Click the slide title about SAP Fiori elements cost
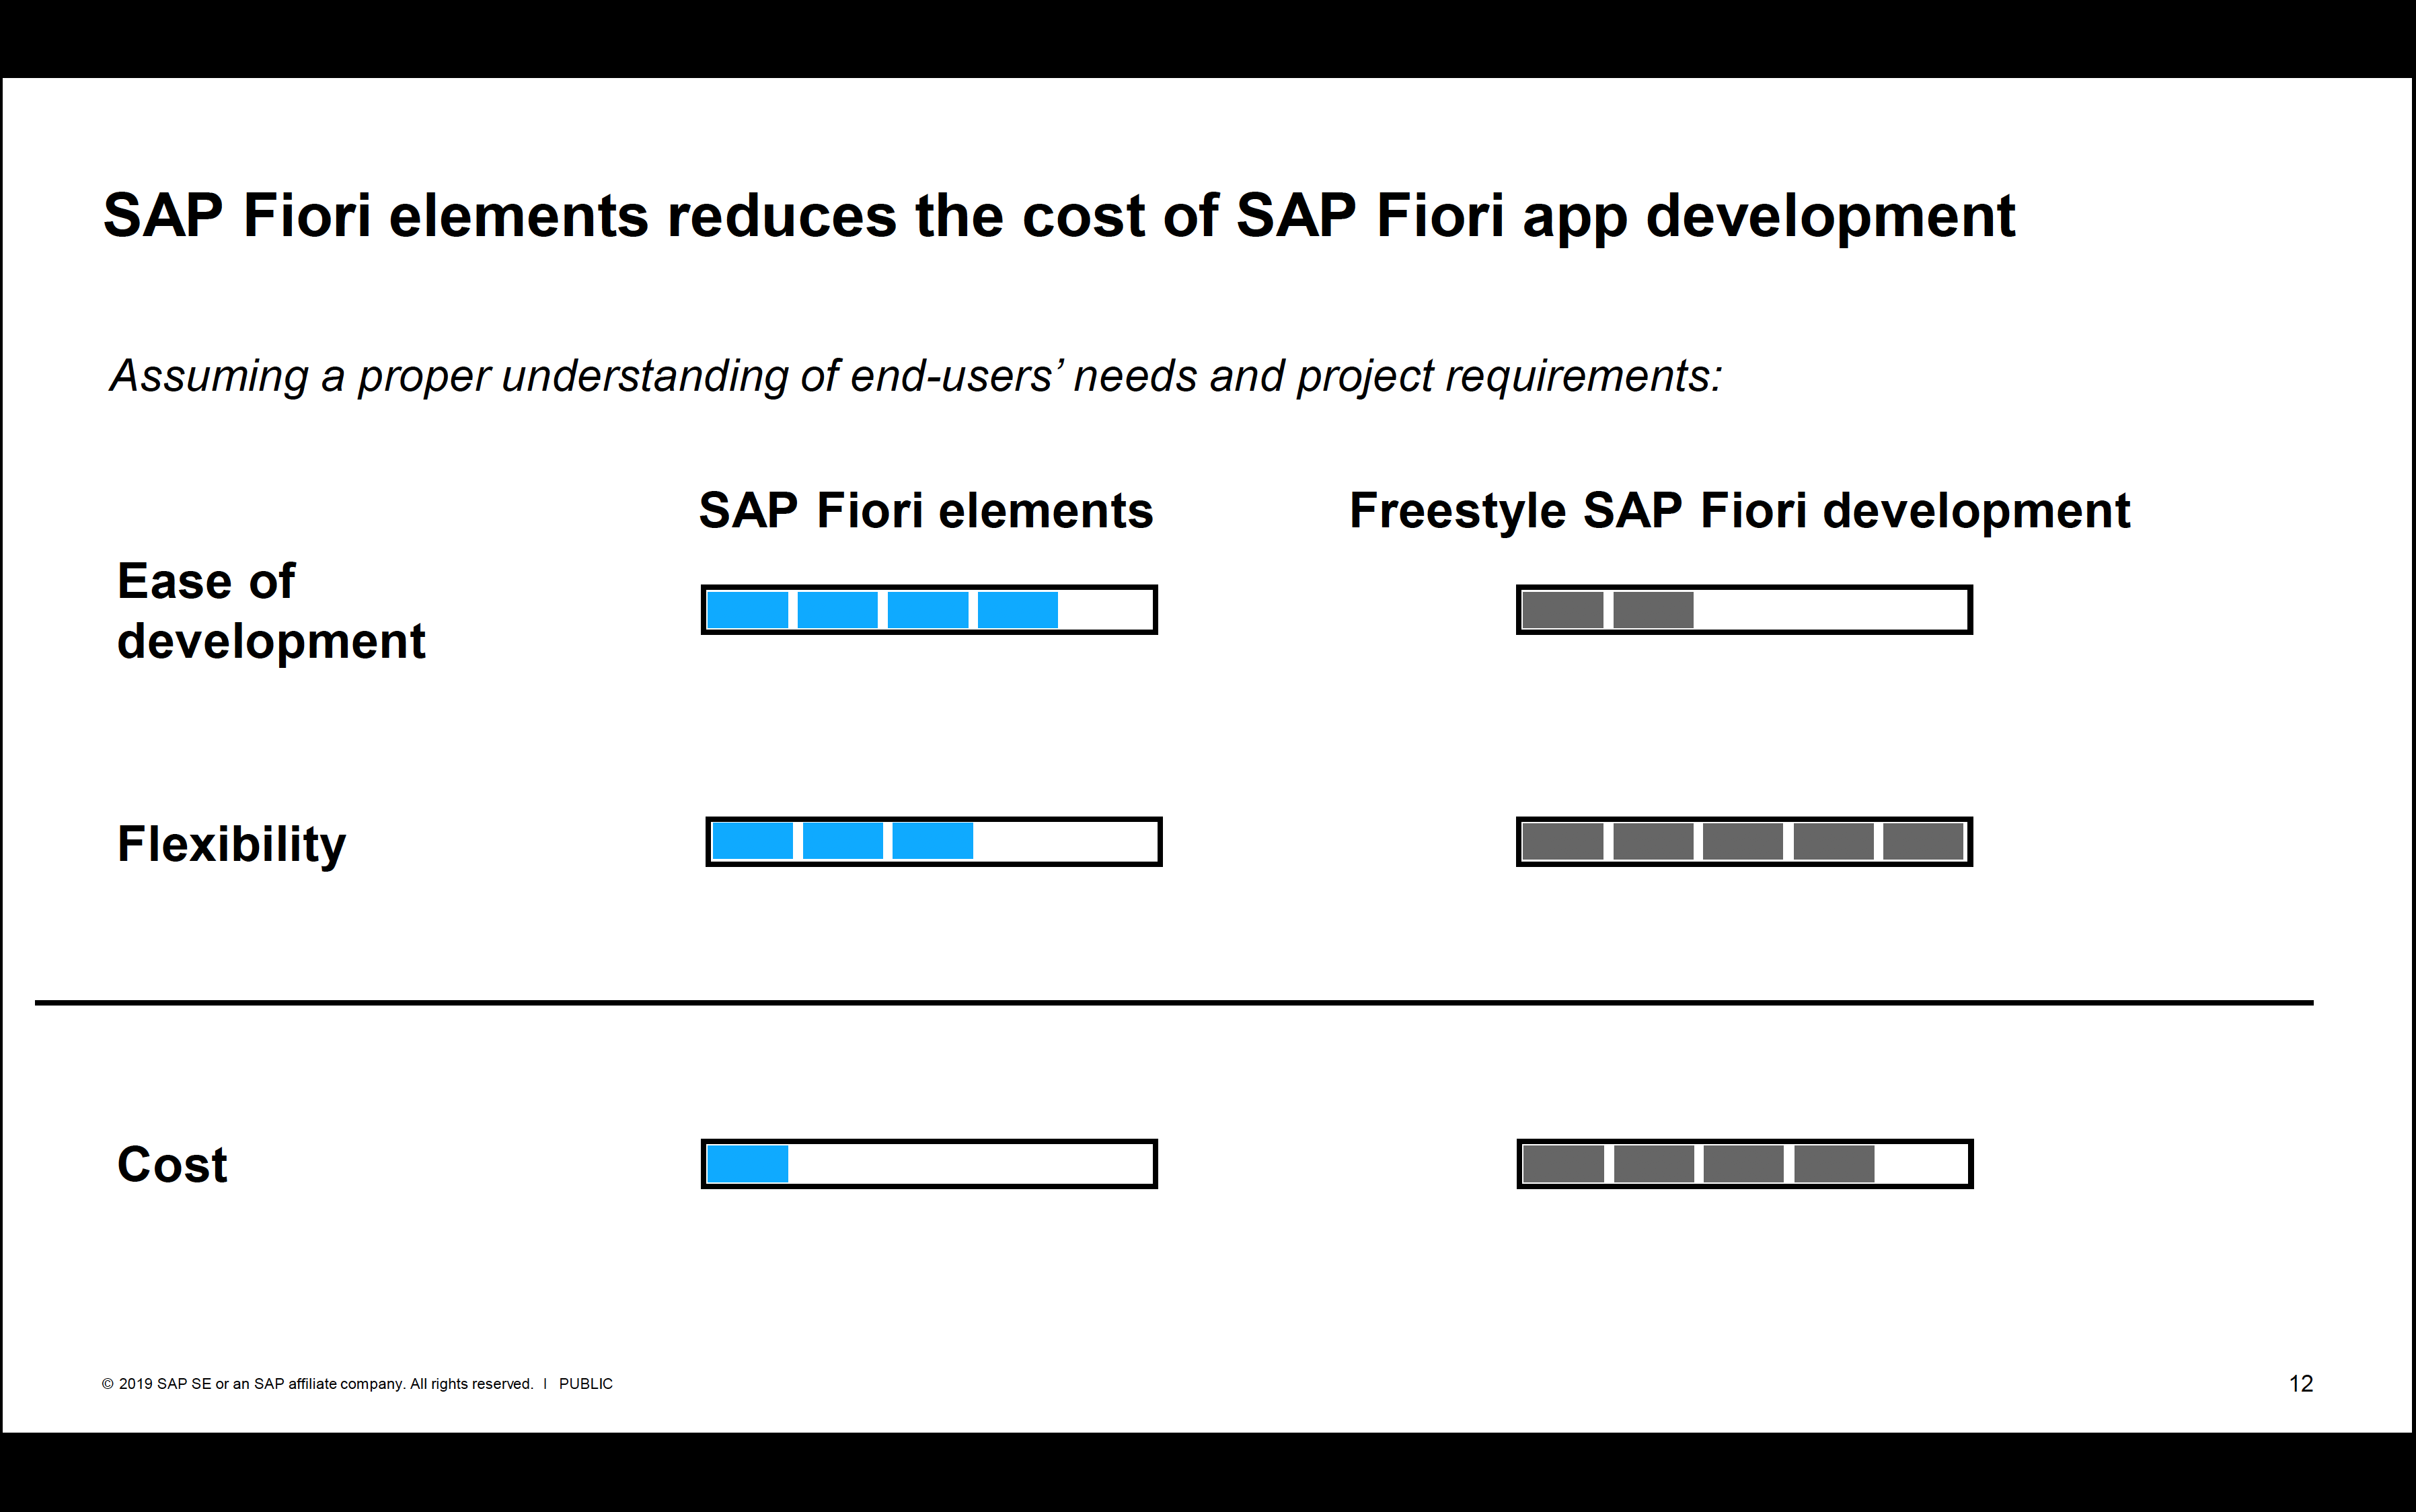The image size is (2416, 1512). [1059, 216]
